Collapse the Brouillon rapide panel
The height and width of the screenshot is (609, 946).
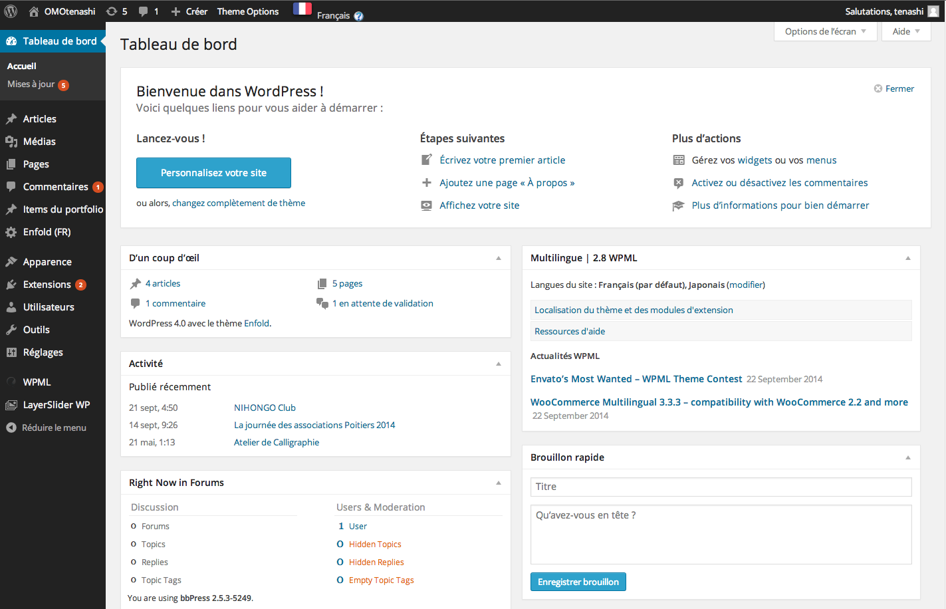908,457
